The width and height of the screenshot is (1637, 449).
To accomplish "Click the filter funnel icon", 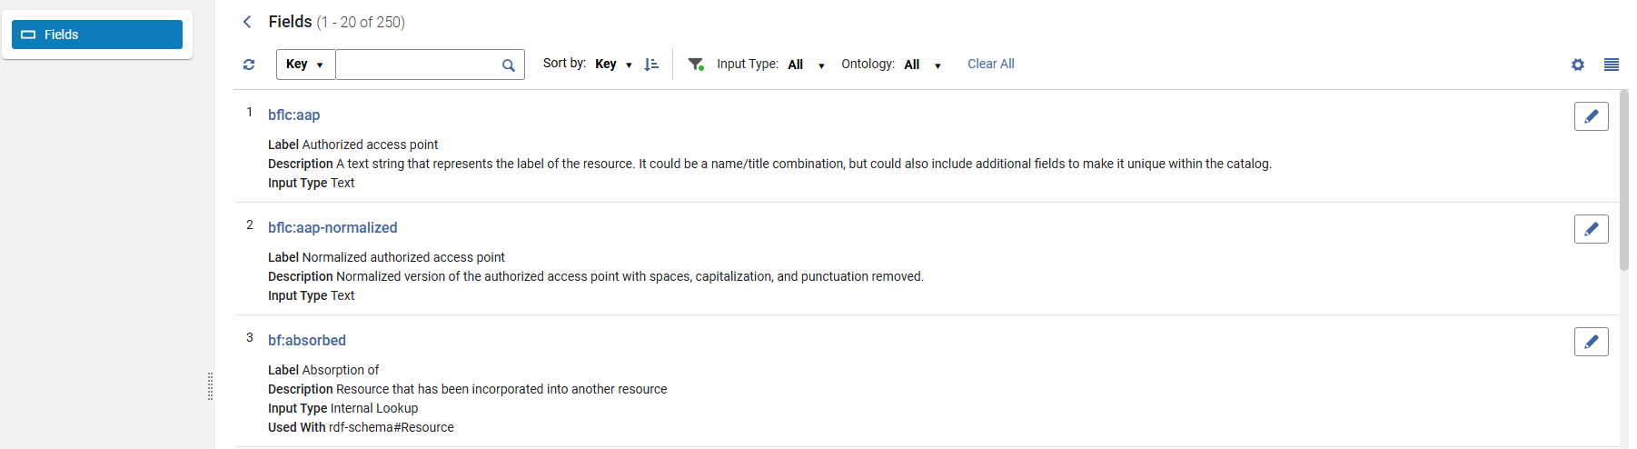I will click(x=696, y=65).
